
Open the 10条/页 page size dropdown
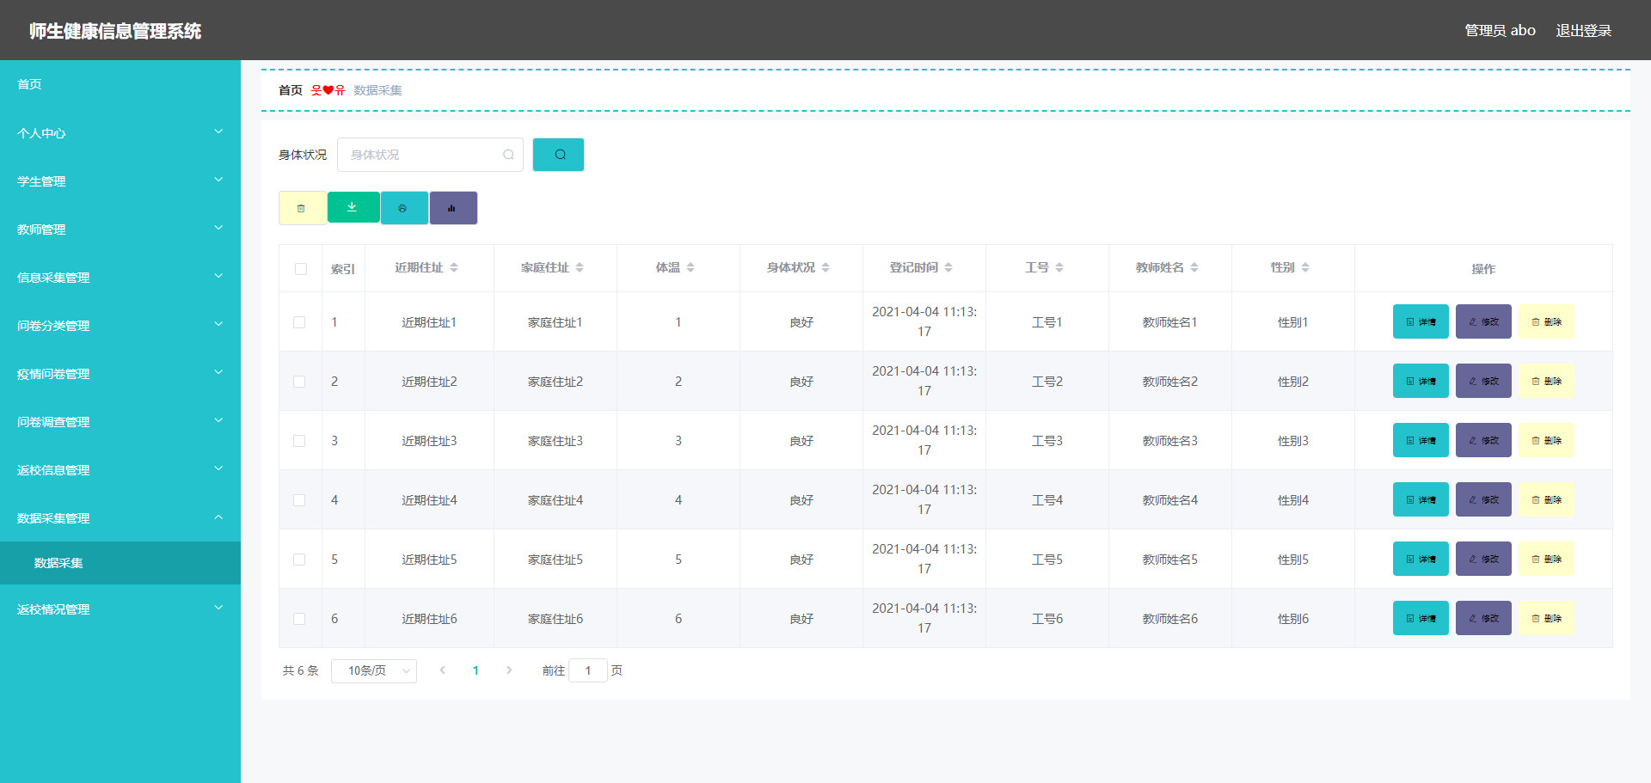pyautogui.click(x=374, y=670)
